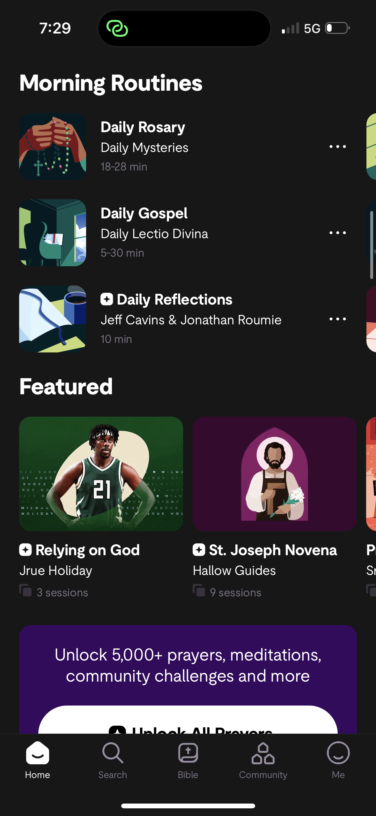The image size is (376, 816).
Task: Open the Relying on God featured card
Action: pos(101,474)
